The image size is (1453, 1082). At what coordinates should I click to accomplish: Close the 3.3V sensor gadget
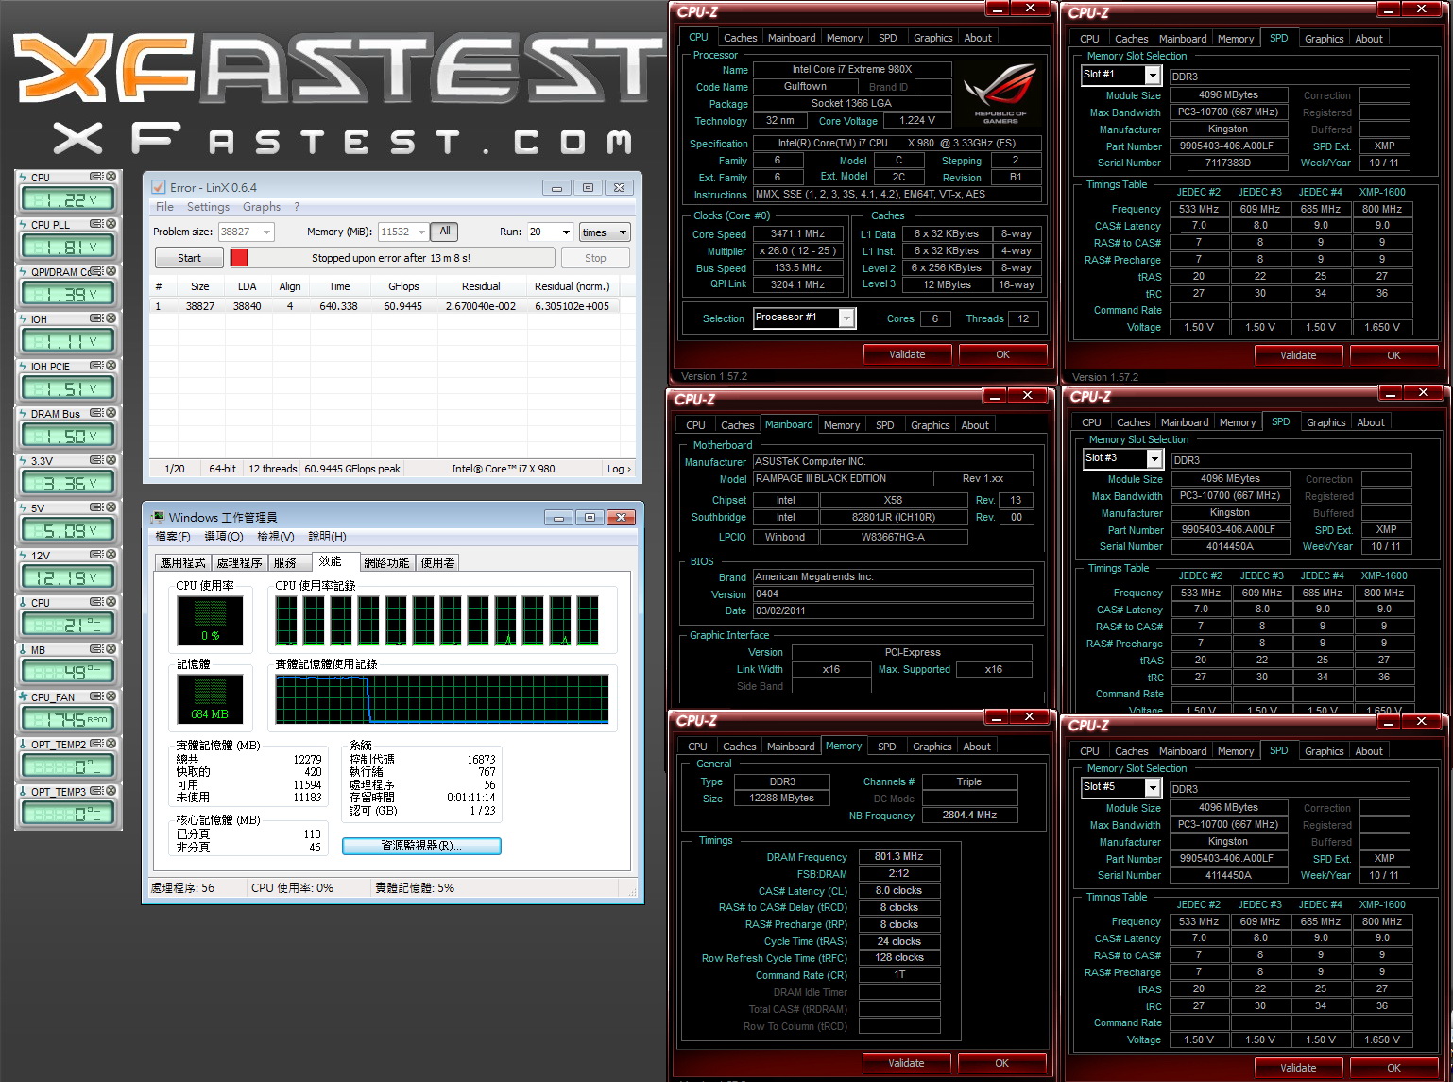(x=111, y=460)
